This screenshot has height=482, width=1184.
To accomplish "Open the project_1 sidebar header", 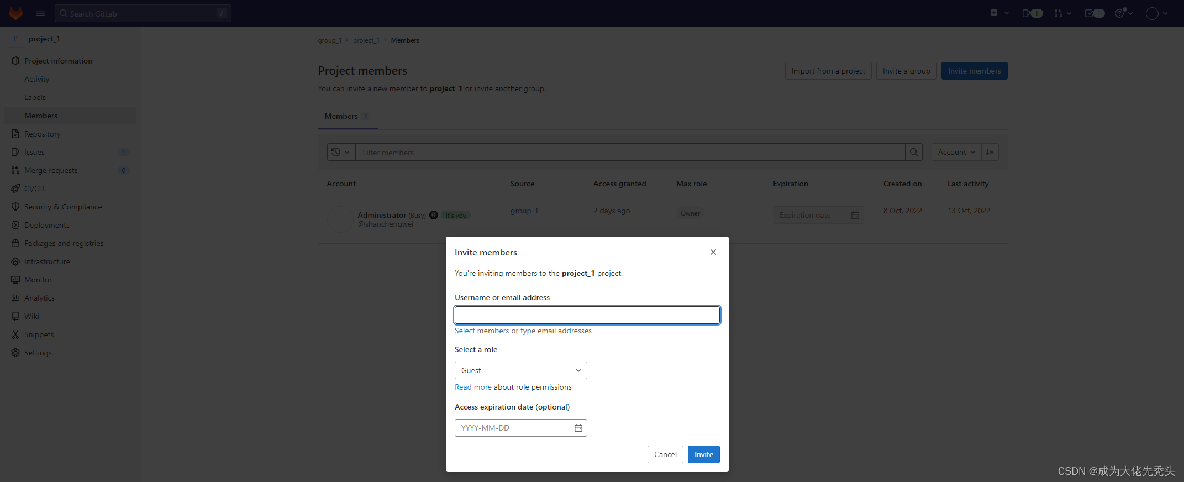I will coord(44,39).
